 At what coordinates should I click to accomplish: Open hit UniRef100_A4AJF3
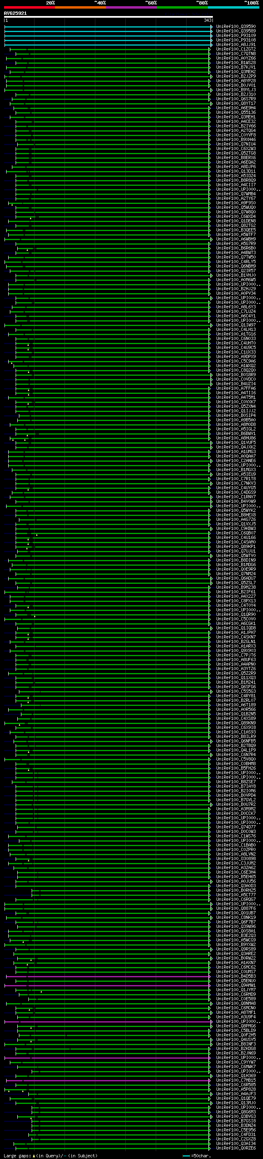(x=236, y=1094)
